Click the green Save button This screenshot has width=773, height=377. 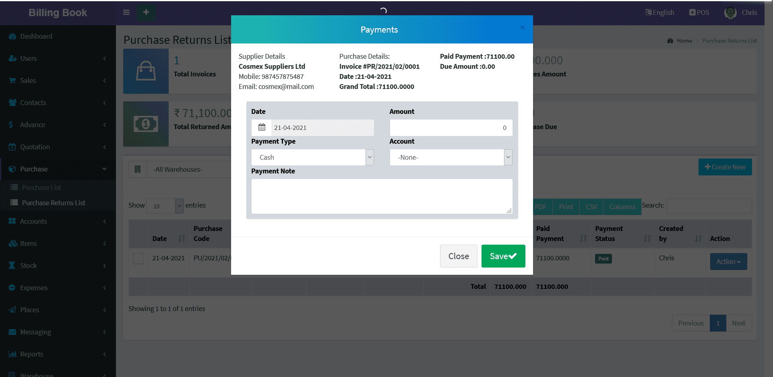503,256
